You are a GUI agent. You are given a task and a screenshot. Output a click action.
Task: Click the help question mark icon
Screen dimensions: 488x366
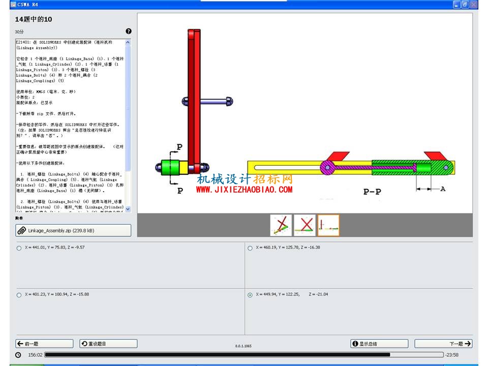point(129,31)
